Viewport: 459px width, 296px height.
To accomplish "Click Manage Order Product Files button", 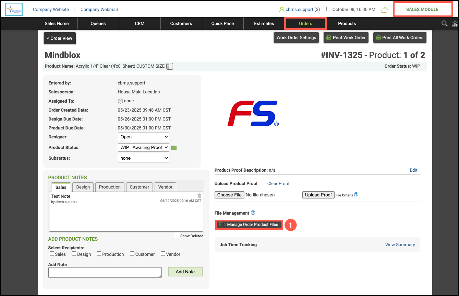I will [x=249, y=225].
